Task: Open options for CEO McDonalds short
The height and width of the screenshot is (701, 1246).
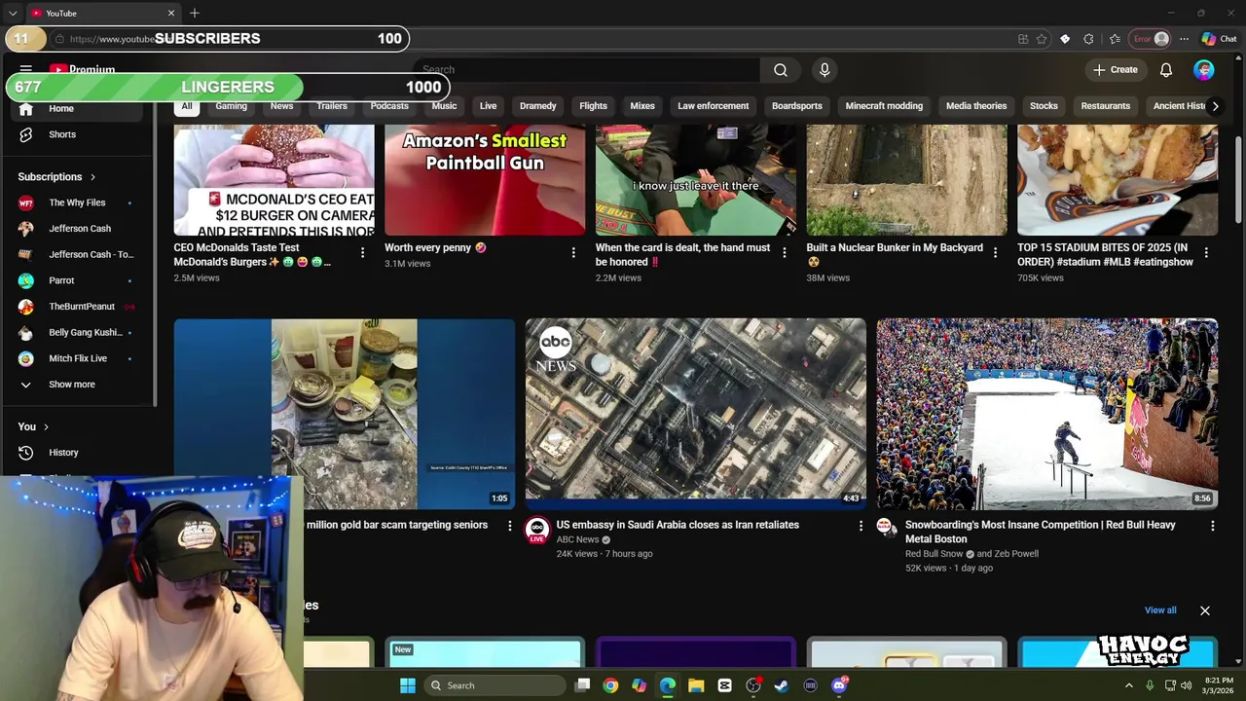Action: coord(362,253)
